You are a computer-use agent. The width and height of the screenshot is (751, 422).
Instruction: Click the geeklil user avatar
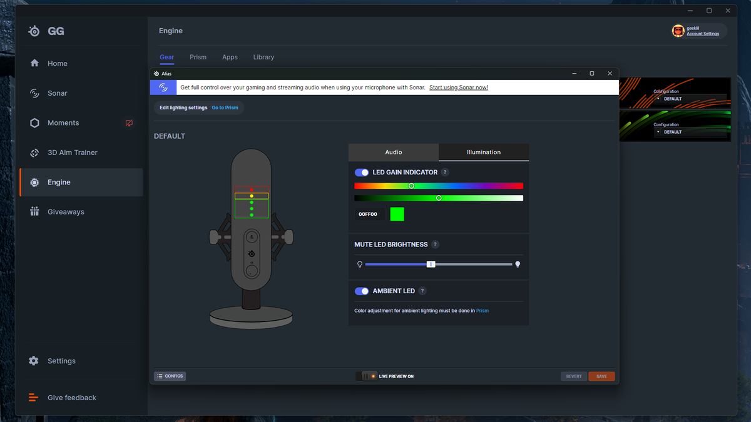[x=678, y=31]
